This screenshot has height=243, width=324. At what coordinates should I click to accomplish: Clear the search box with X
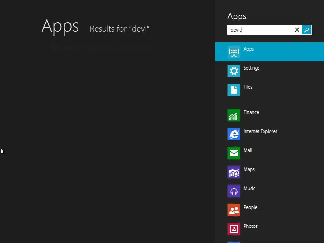[x=297, y=30]
